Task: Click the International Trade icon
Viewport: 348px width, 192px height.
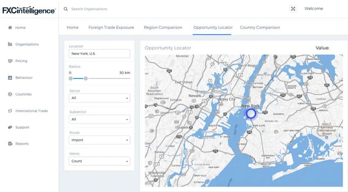Action: (10, 111)
